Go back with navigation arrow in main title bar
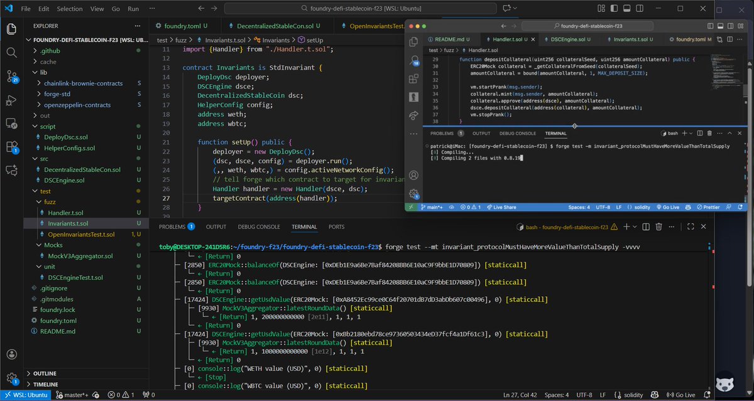This screenshot has height=401, width=754. tap(201, 9)
